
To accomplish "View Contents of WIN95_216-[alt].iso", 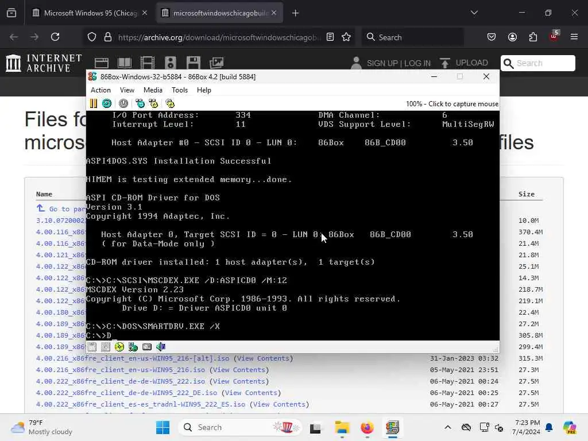I will (x=263, y=358).
